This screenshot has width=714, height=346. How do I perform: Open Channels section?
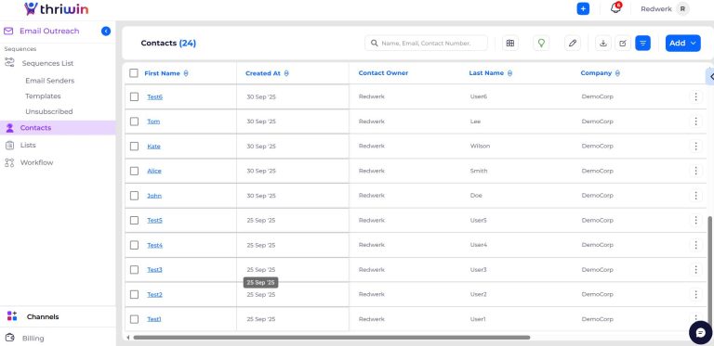click(43, 317)
